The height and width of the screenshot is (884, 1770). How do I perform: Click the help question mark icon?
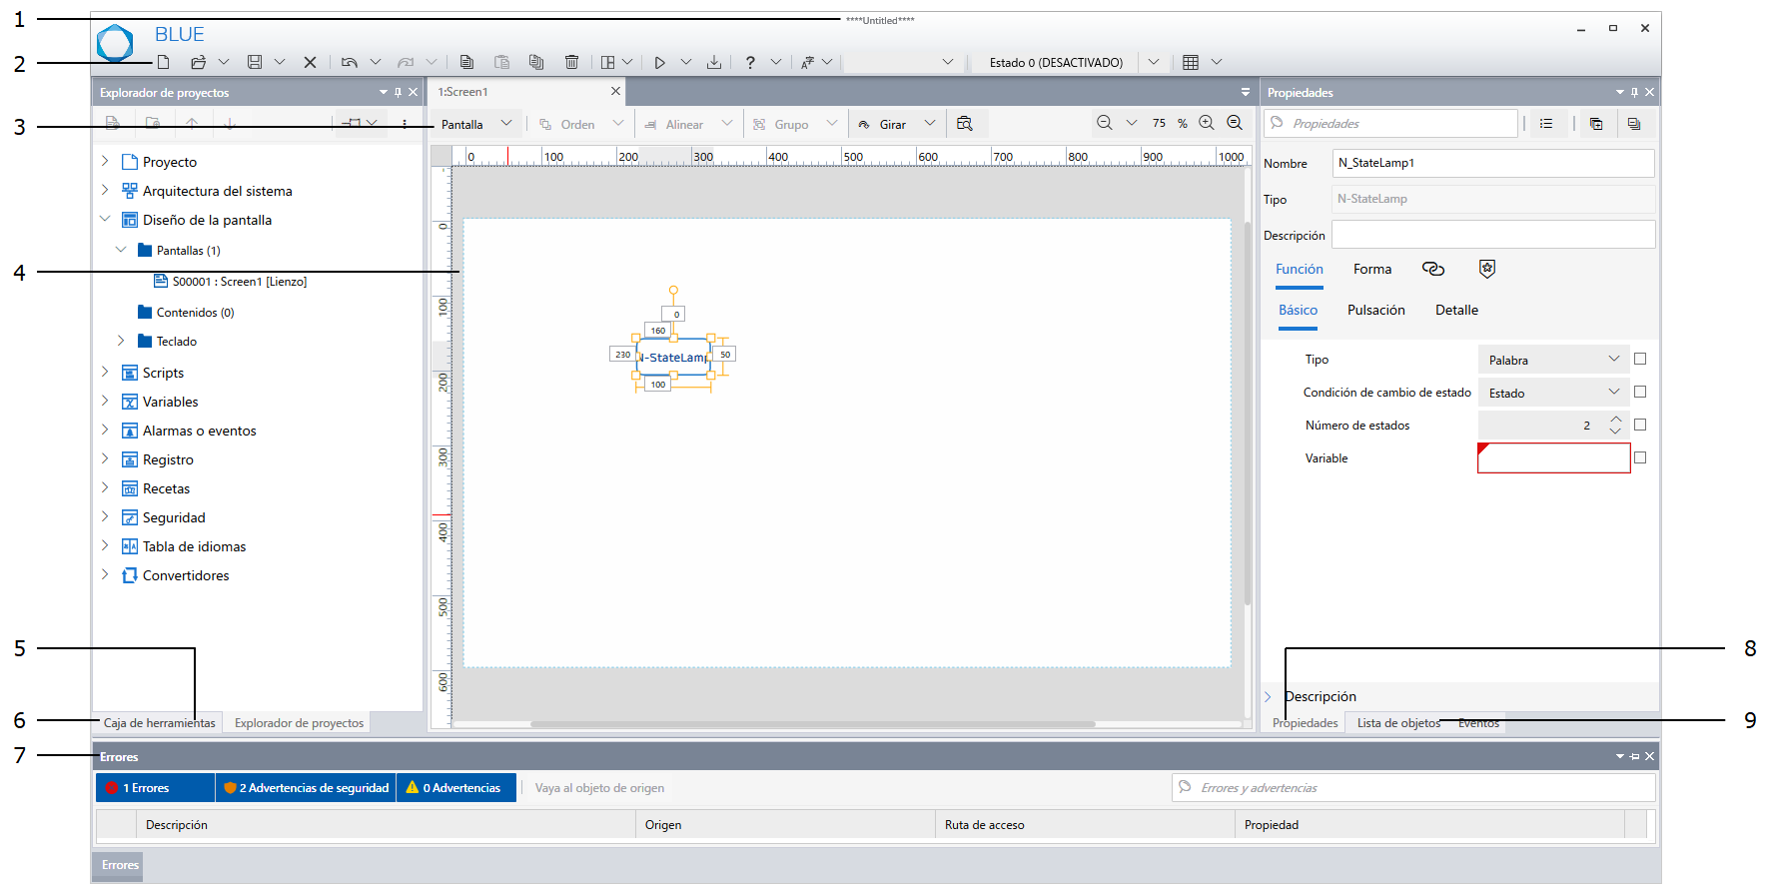(x=749, y=62)
